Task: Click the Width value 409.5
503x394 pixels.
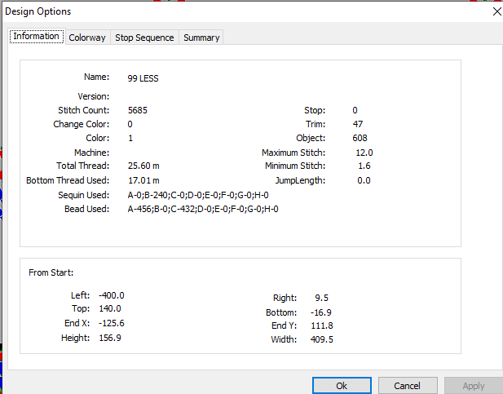Action: click(x=322, y=339)
